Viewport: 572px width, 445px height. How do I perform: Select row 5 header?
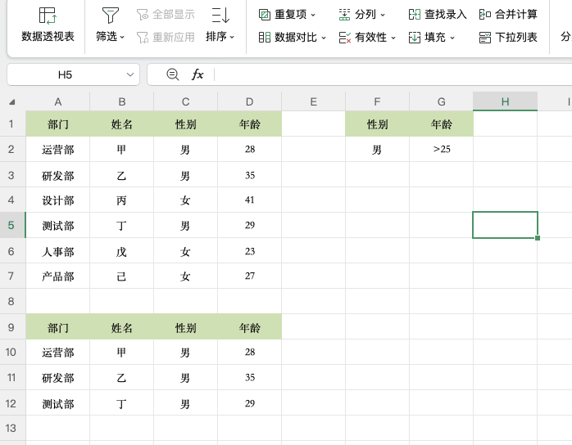click(x=11, y=225)
